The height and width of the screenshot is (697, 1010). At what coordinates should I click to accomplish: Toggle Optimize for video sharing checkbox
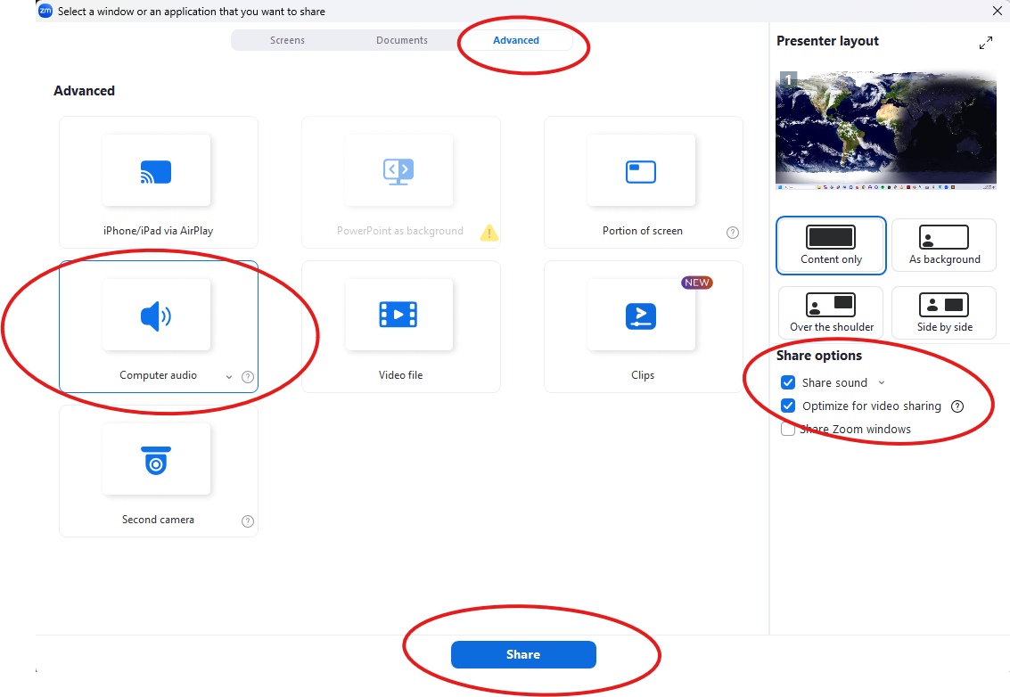coord(788,406)
